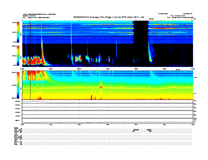Click the RAD2 color scale bar
The width and height of the screenshot is (208, 160).
tap(18, 32)
